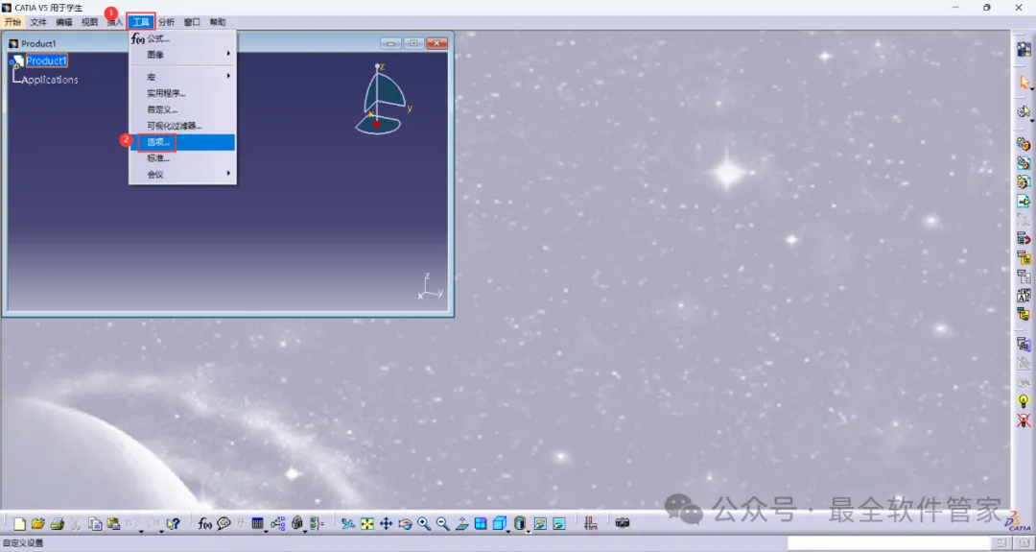Click the multi-view four-pane icon
This screenshot has height=552, width=1036.
[481, 524]
